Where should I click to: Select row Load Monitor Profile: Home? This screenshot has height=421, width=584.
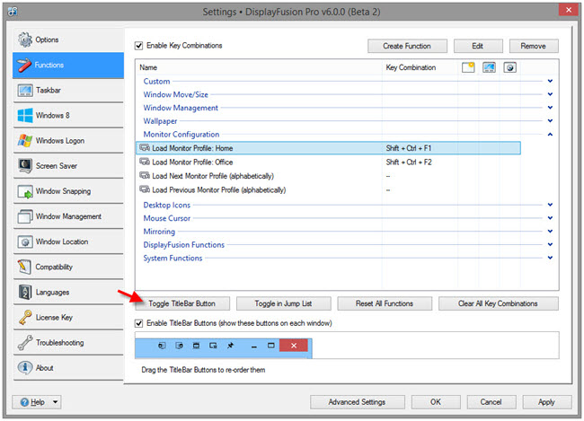point(329,148)
